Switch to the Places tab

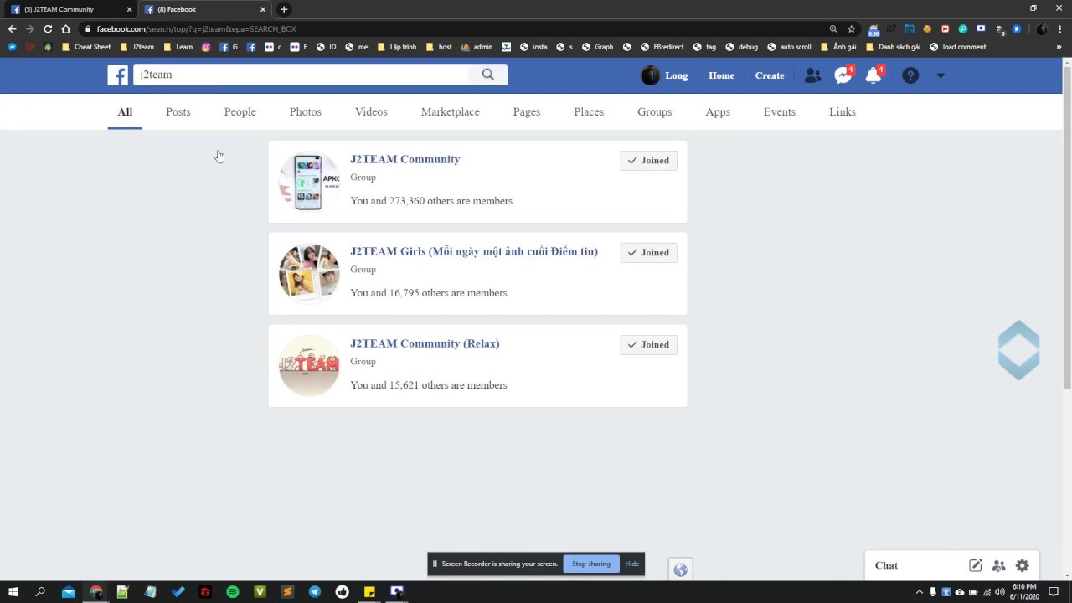pyautogui.click(x=589, y=111)
